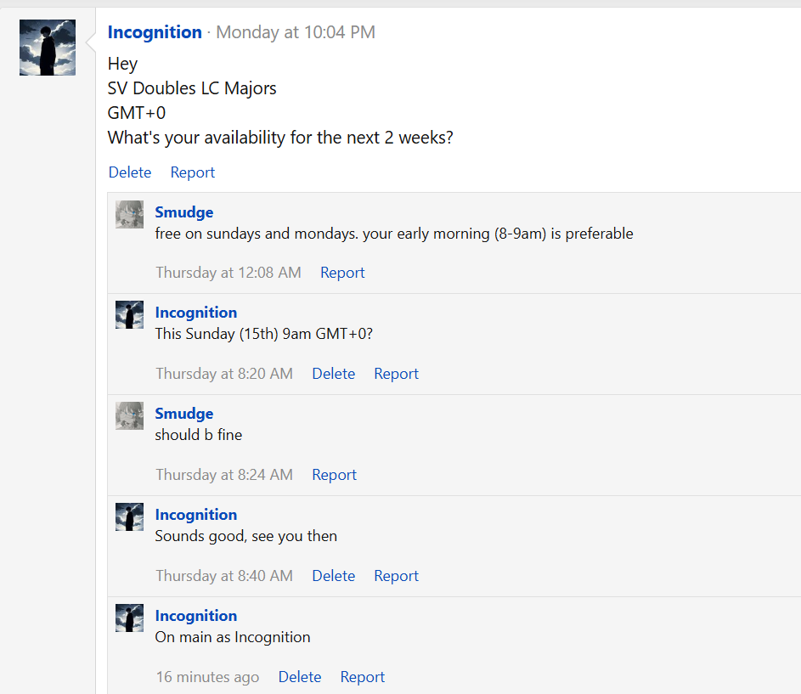Delete the 'This Sunday (15th) 9am' comment
801x694 pixels.
[x=333, y=374]
